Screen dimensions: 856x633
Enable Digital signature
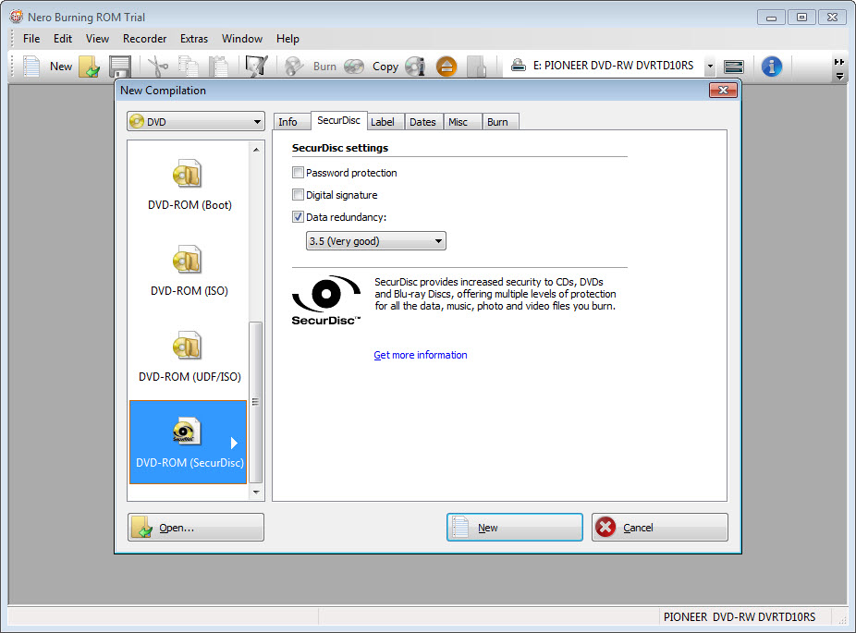(298, 194)
